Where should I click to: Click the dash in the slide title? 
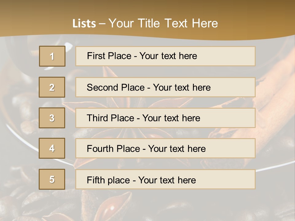[102, 24]
